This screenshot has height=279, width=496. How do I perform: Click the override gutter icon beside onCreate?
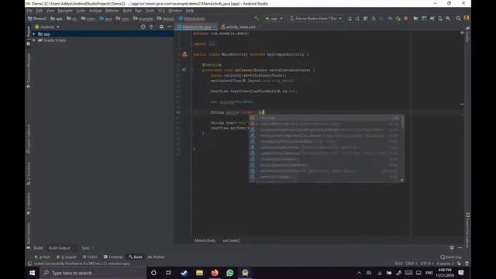pyautogui.click(x=184, y=70)
